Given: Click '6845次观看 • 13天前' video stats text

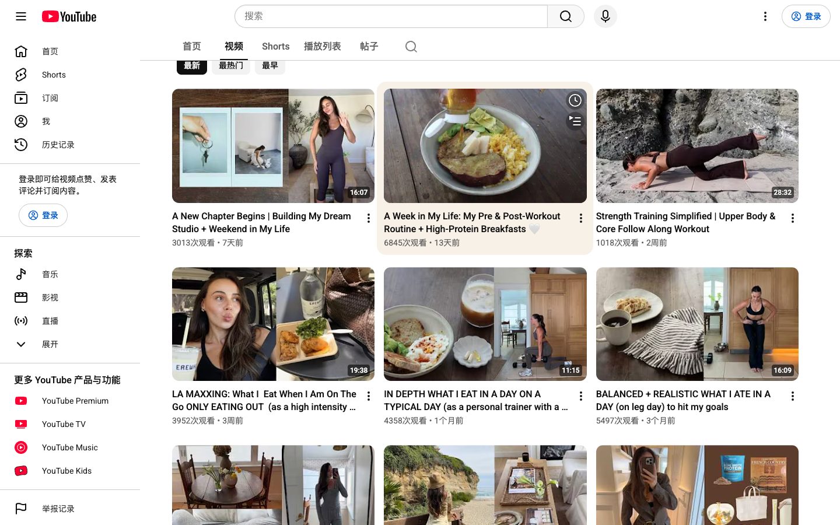Looking at the screenshot, I should [422, 243].
